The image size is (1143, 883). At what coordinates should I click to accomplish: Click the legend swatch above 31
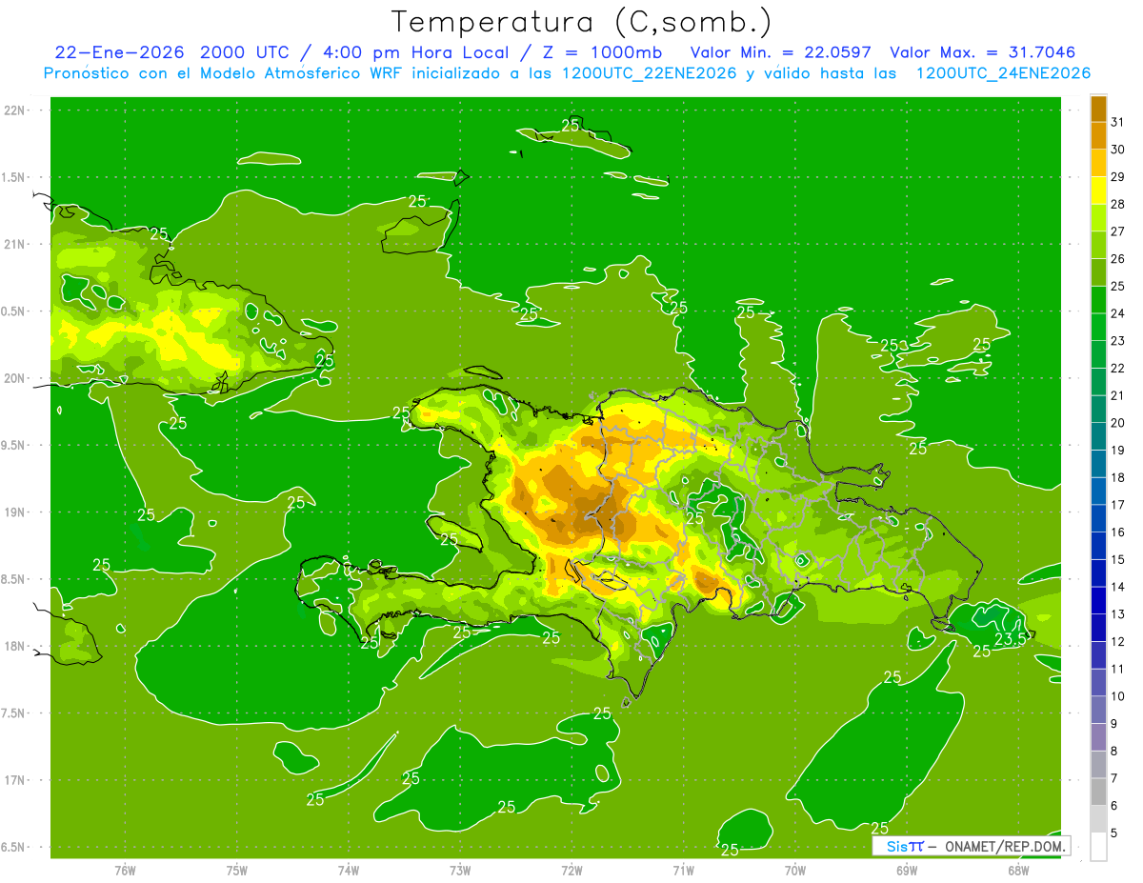[x=1098, y=108]
